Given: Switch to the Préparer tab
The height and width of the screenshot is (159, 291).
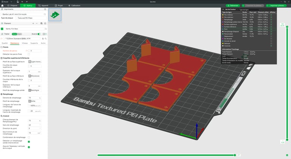Looking at the screenshot, I should [x=12, y=6].
